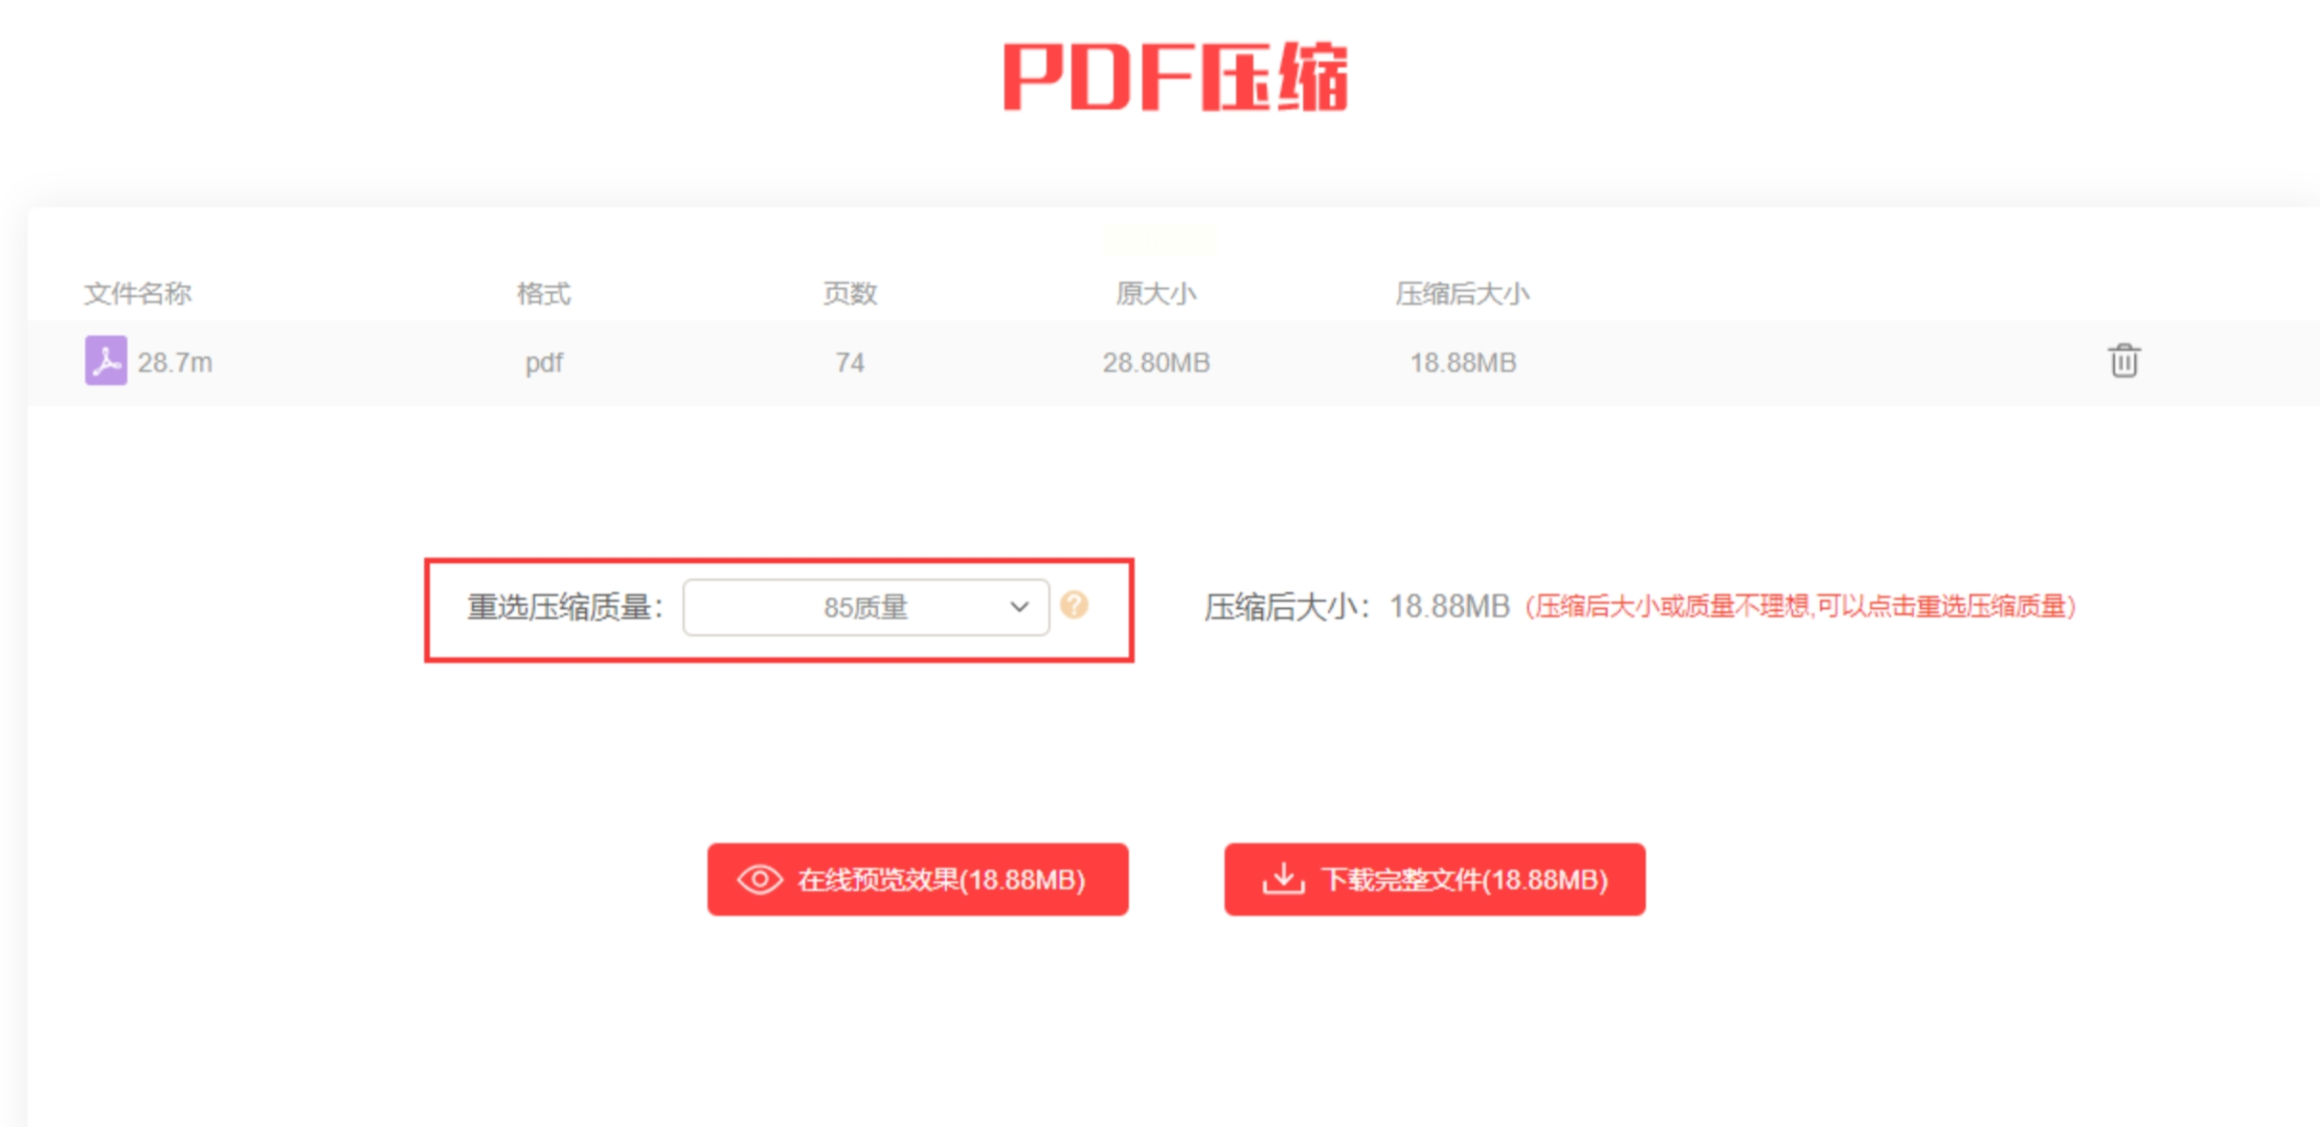
Task: Click the 原大小 column header
Action: 1156,293
